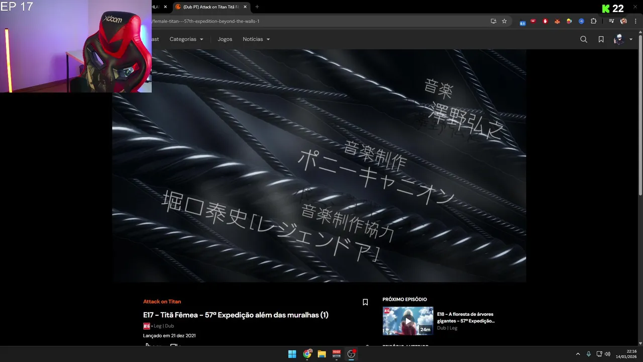
Task: Open the multicolor circles extension icon
Action: [569, 21]
